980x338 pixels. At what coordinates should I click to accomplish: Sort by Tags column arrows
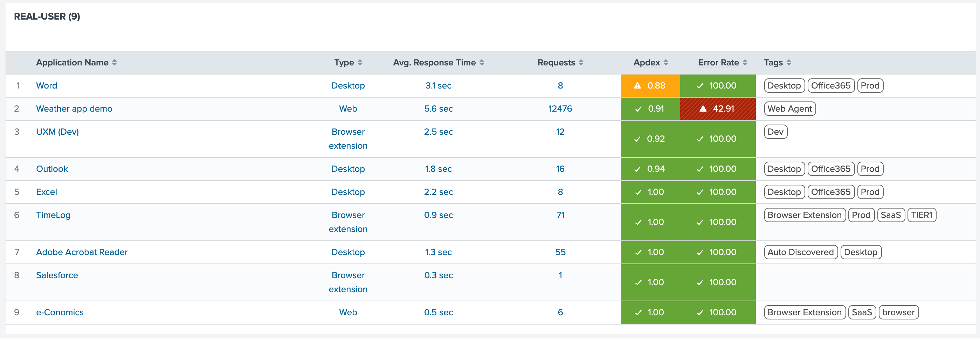(789, 63)
